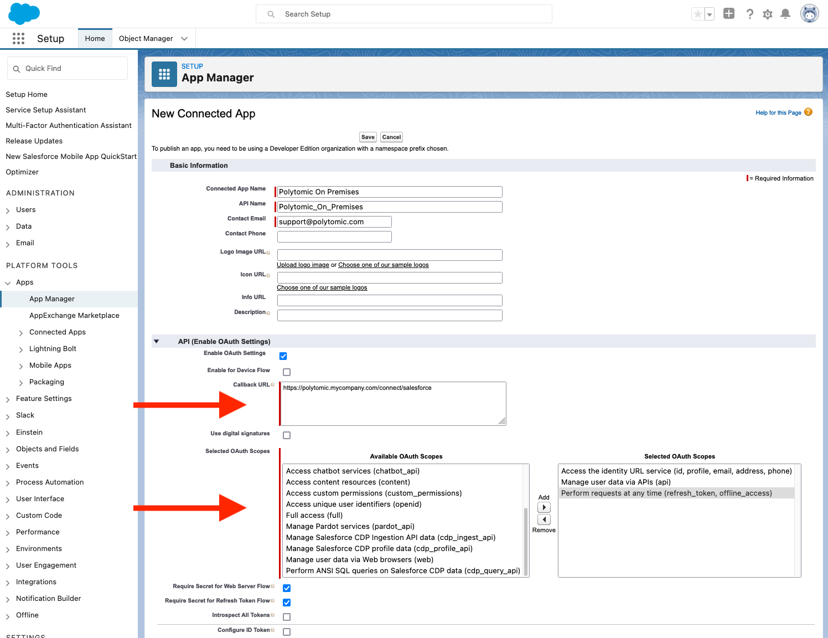This screenshot has height=638, width=828.
Task: Click the Icon URL help icon
Action: pyautogui.click(x=268, y=275)
